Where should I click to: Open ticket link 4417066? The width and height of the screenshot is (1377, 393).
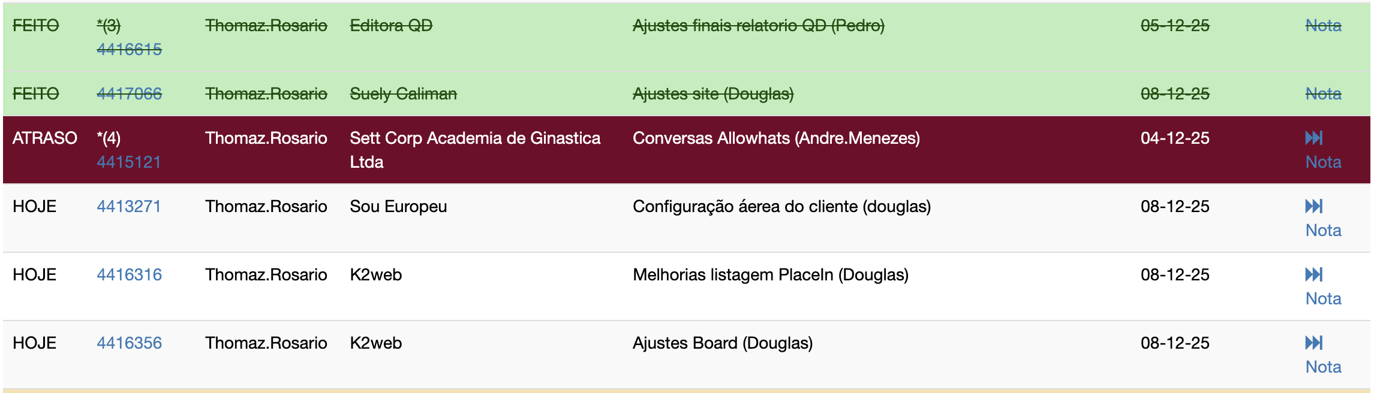[x=129, y=94]
